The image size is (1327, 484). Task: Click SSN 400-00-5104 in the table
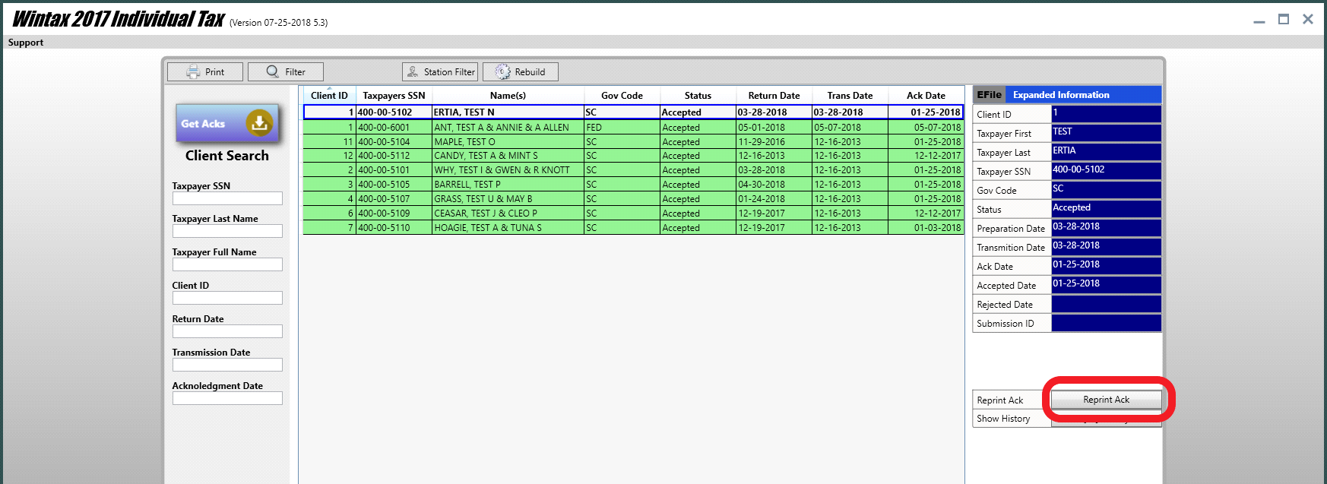click(394, 142)
